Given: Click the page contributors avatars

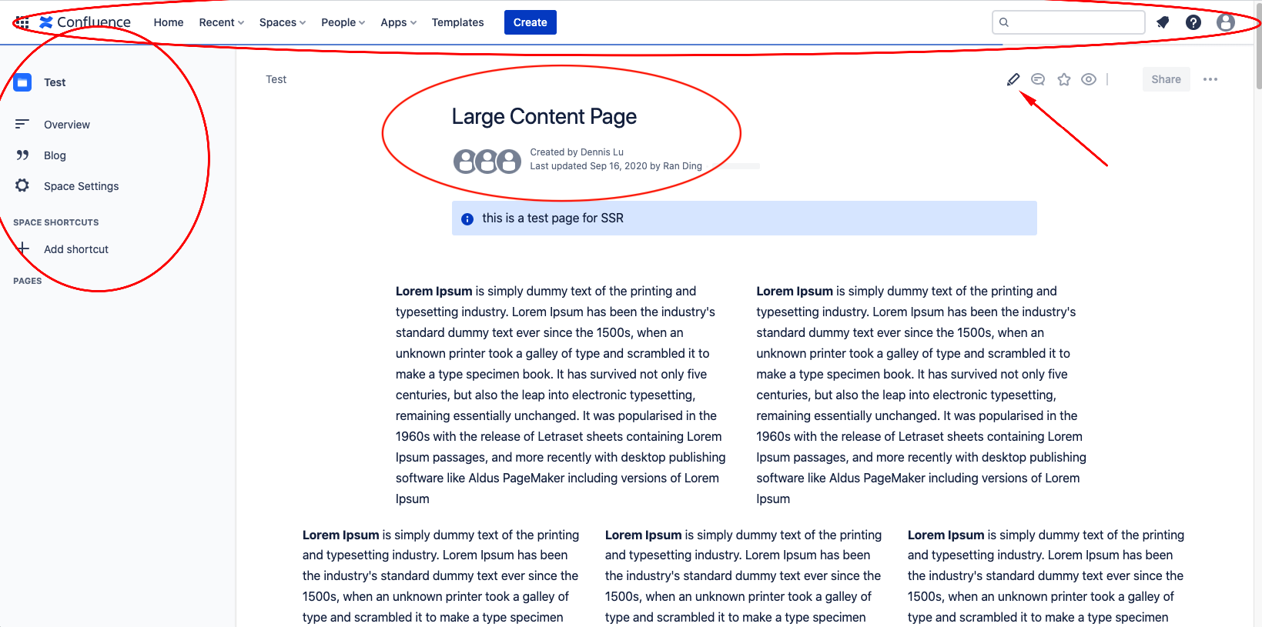Looking at the screenshot, I should click(487, 161).
